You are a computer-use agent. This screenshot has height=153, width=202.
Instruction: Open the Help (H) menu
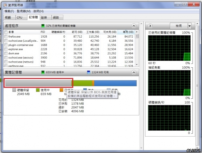click(x=39, y=11)
